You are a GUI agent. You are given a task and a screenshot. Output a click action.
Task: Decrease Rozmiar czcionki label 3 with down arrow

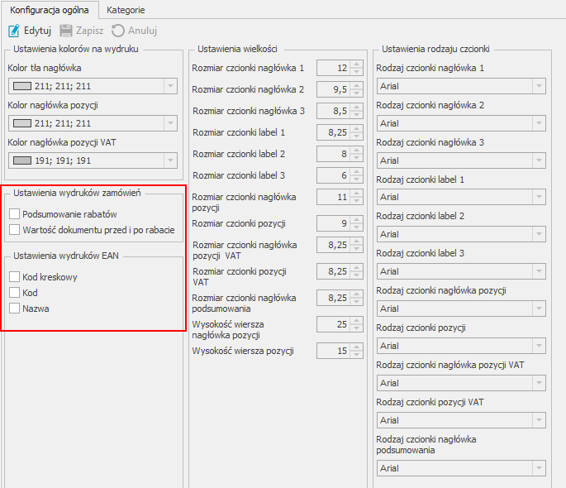356,179
